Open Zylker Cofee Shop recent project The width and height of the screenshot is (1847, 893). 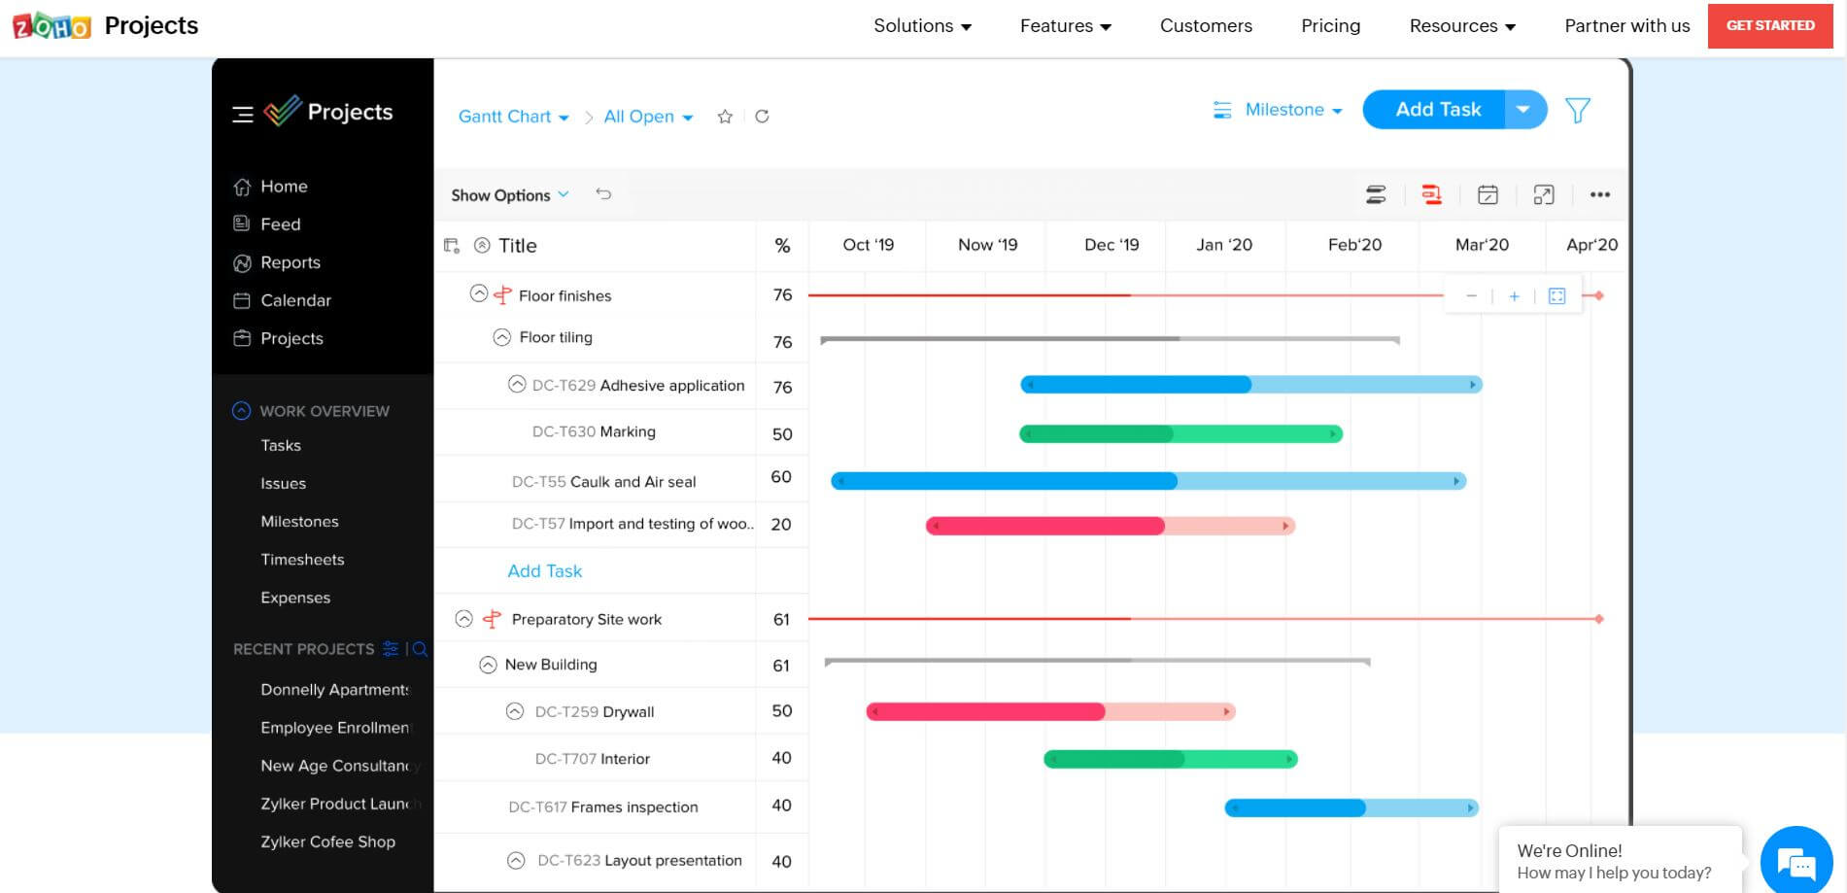(x=327, y=841)
